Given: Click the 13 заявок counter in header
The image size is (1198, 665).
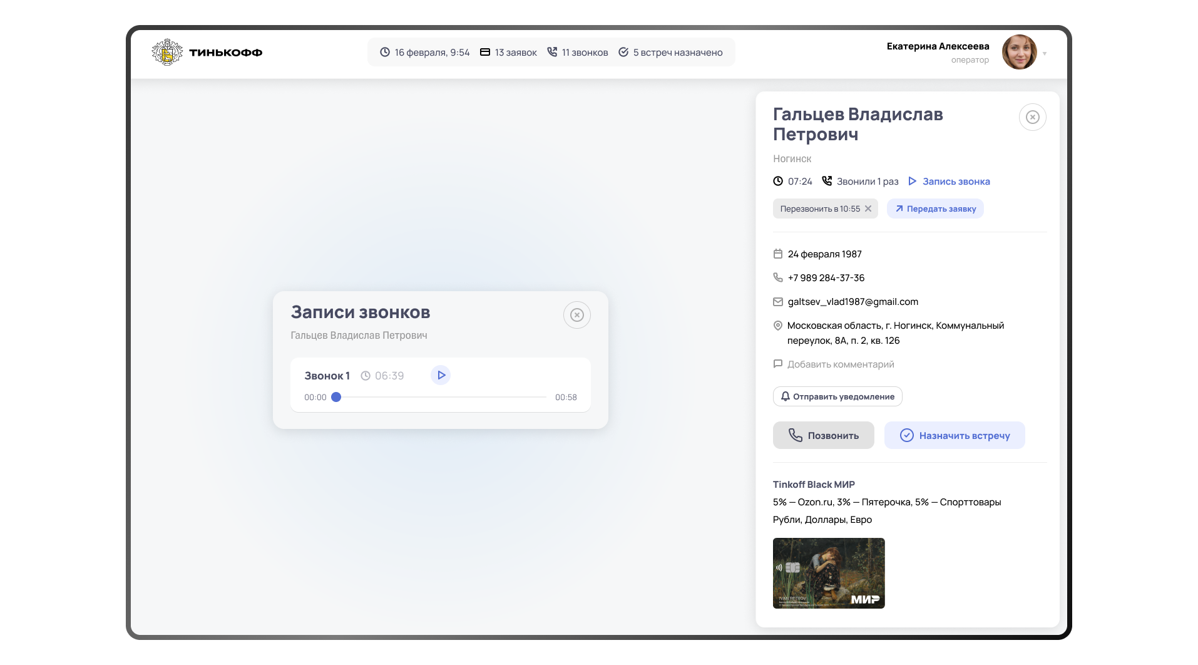Looking at the screenshot, I should click(508, 53).
